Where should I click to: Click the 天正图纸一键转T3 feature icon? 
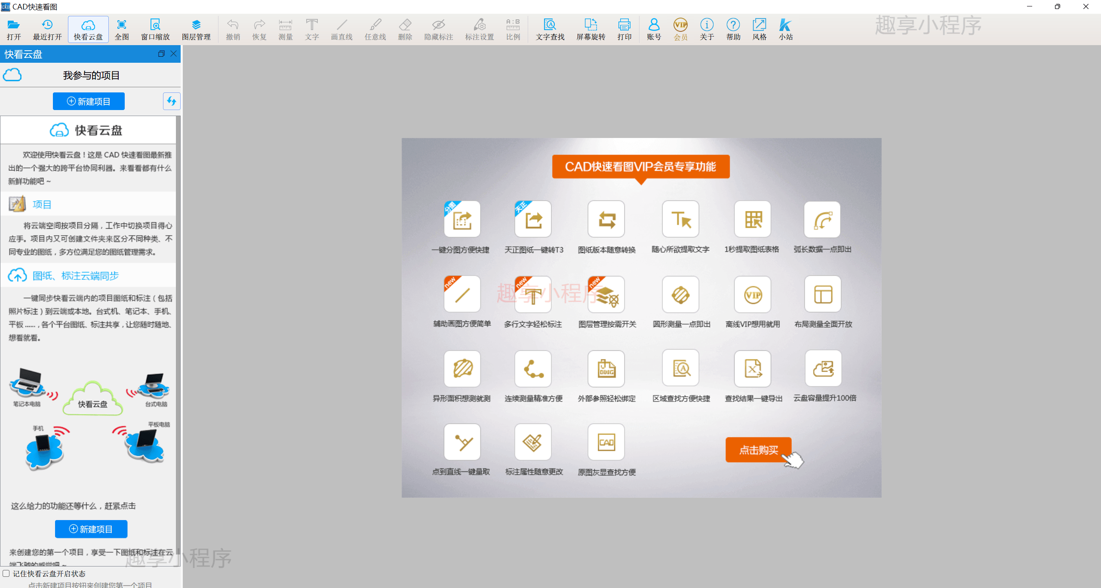(x=533, y=219)
